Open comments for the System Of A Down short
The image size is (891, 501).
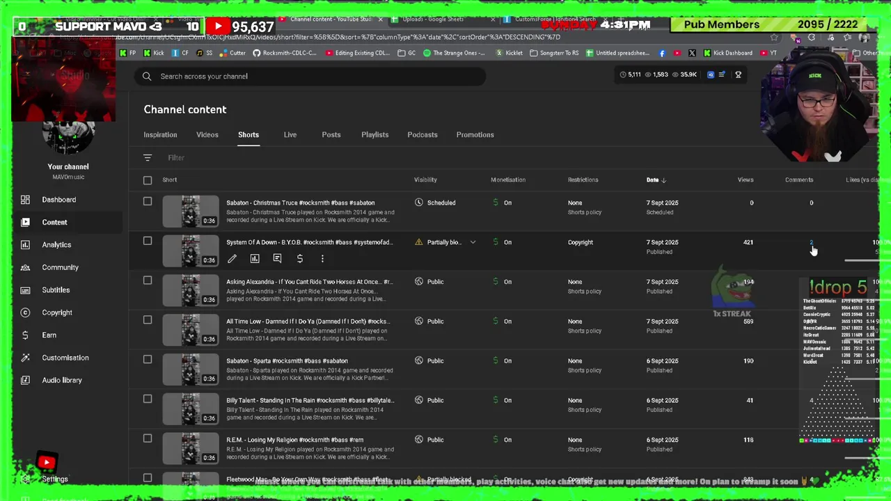tap(277, 259)
